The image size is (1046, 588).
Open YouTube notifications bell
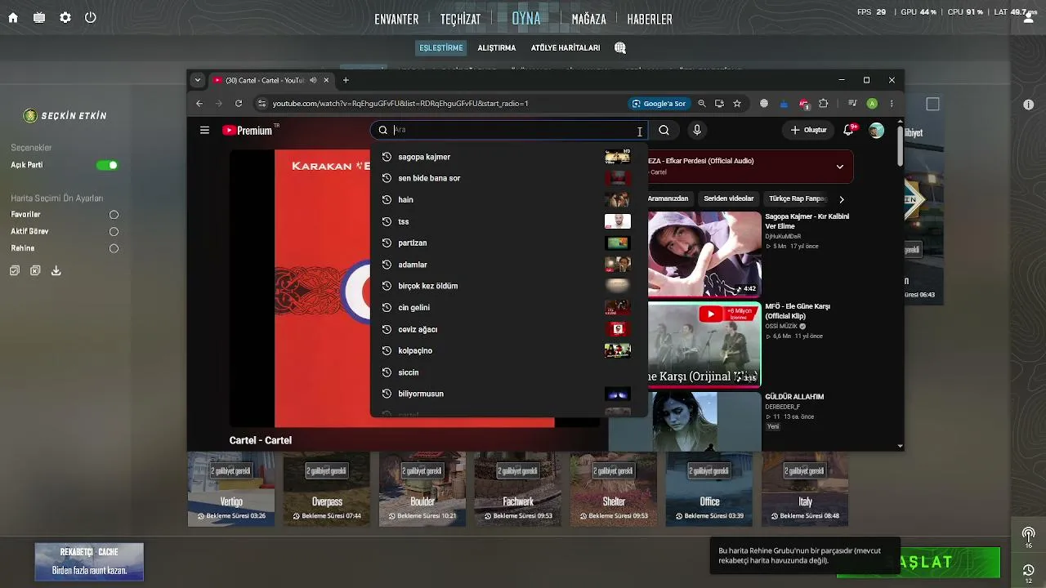point(849,130)
